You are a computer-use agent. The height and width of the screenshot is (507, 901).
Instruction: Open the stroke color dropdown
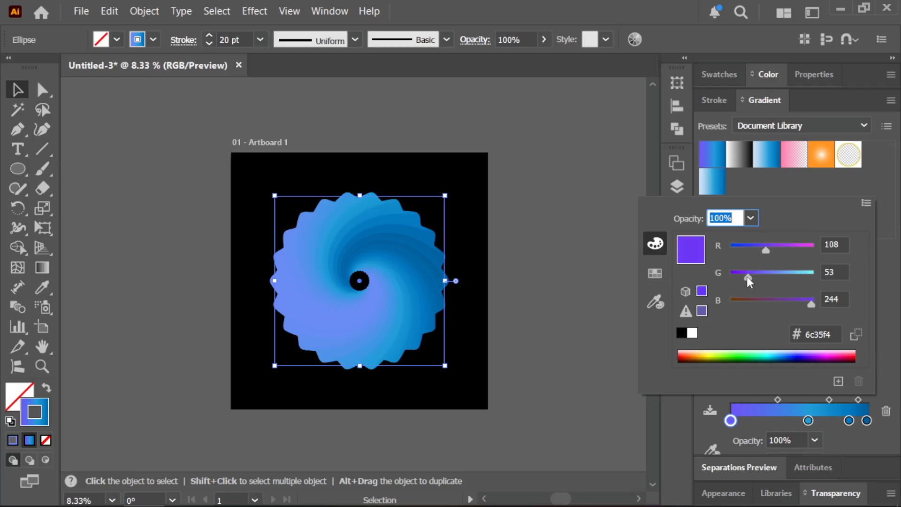click(153, 40)
